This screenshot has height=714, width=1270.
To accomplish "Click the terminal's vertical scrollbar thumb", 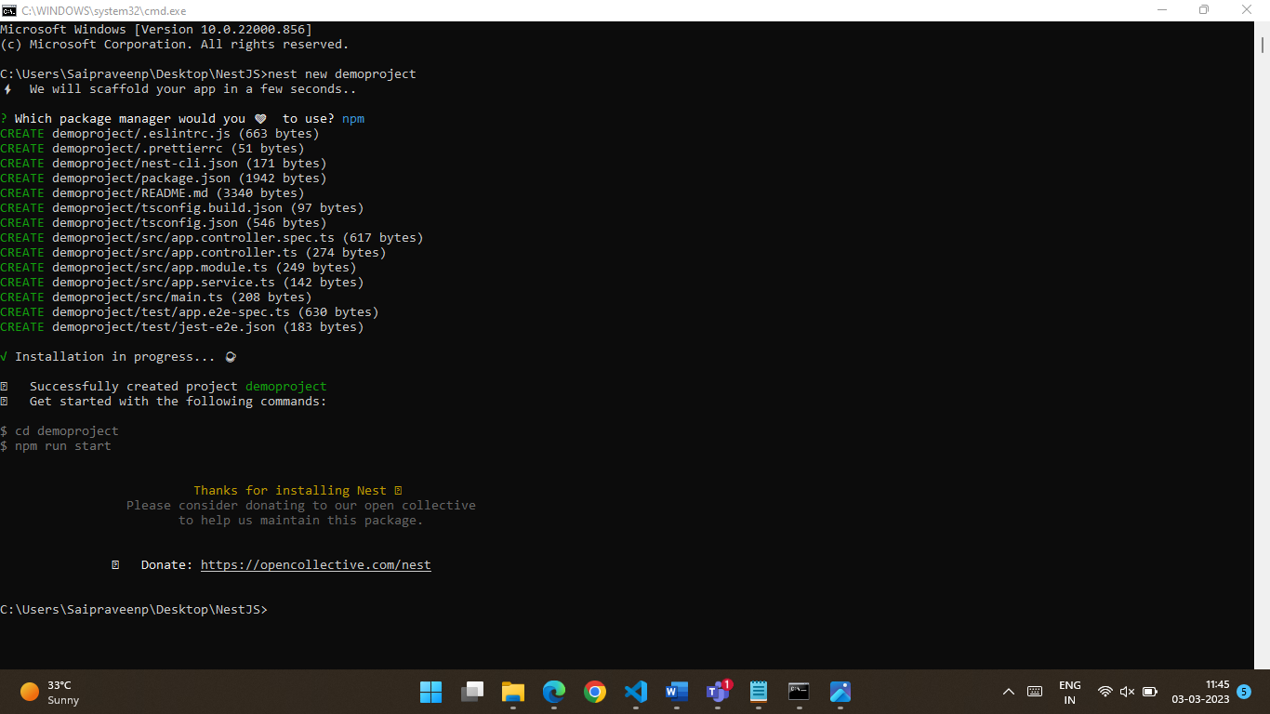I will point(1263,45).
